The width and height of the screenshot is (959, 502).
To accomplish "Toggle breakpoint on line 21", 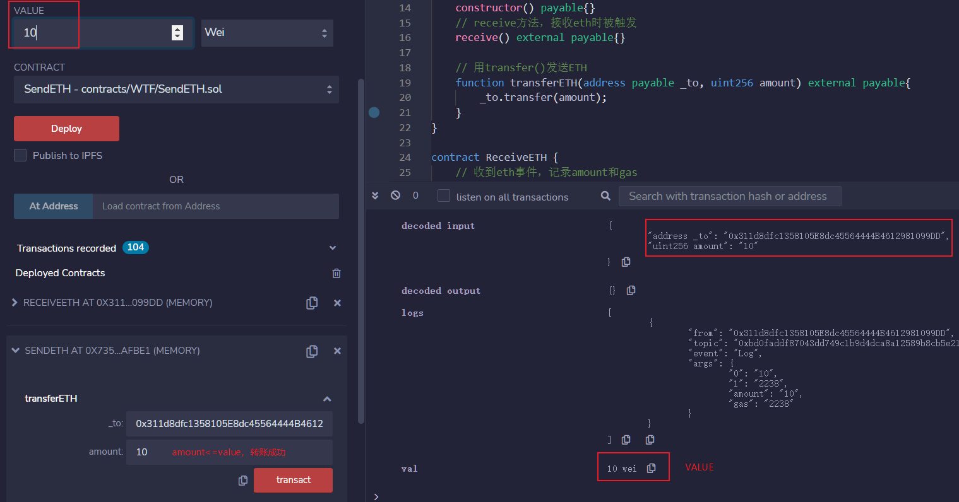I will click(374, 112).
